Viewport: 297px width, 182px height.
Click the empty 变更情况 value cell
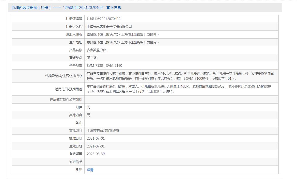pyautogui.click(x=181, y=162)
